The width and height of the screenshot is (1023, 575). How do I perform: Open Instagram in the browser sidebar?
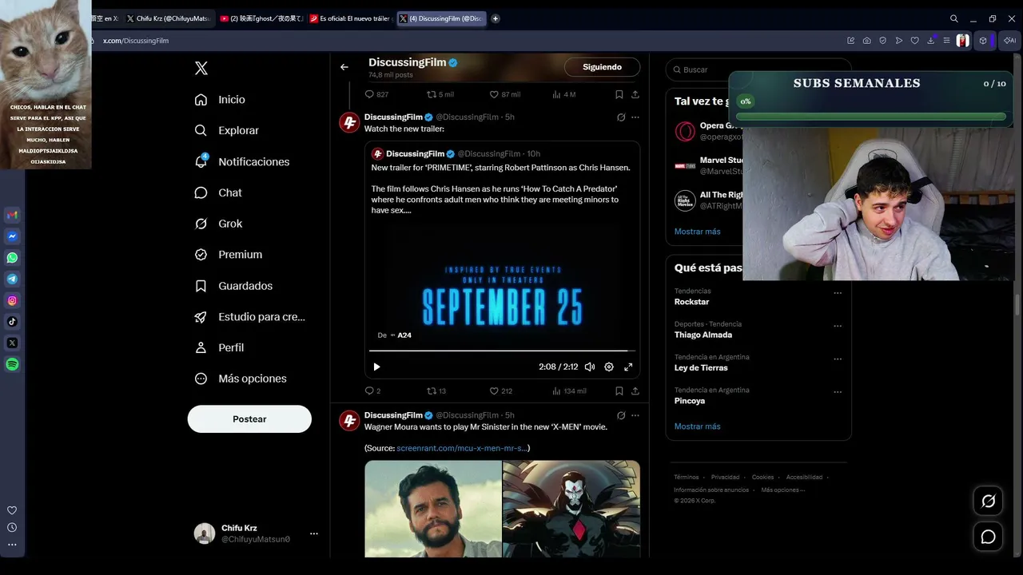[x=12, y=300]
